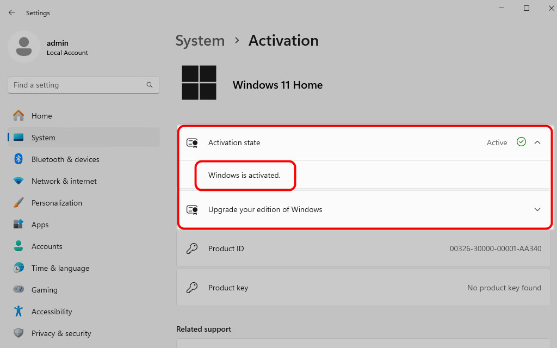Click the Accessibility figure icon
The height and width of the screenshot is (348, 557).
click(x=18, y=312)
